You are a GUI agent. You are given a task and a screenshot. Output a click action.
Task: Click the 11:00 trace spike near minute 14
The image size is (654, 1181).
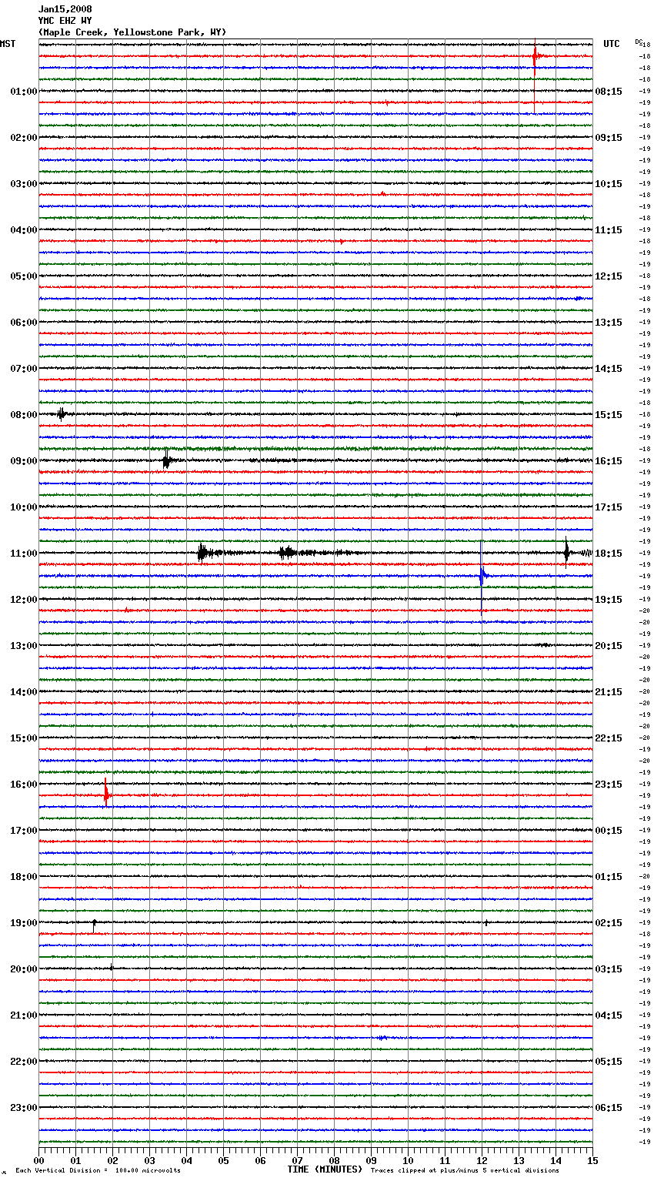(x=566, y=552)
